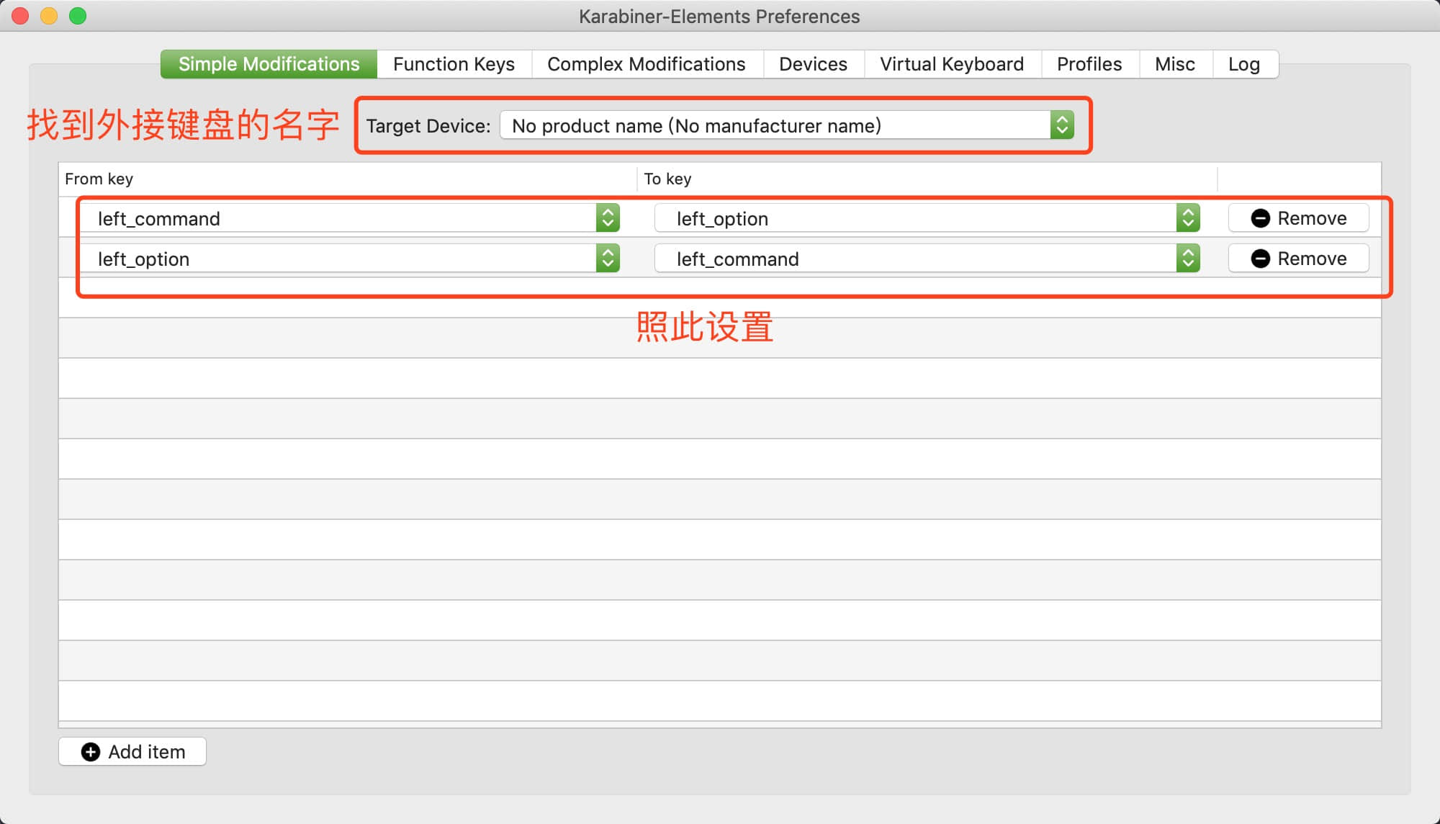Open the Profiles tab

point(1089,64)
